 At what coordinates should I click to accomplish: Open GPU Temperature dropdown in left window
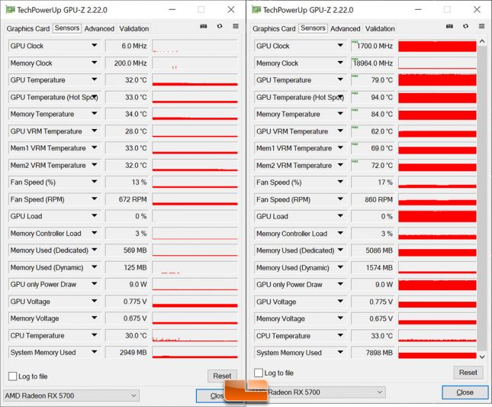coord(94,79)
